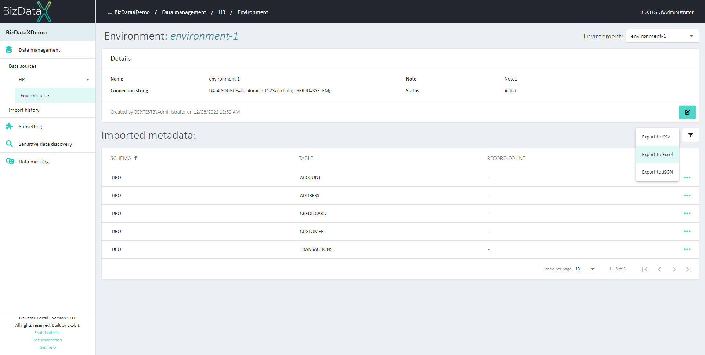The width and height of the screenshot is (705, 355).
Task: Go to previous page of metadata
Action: click(659, 269)
